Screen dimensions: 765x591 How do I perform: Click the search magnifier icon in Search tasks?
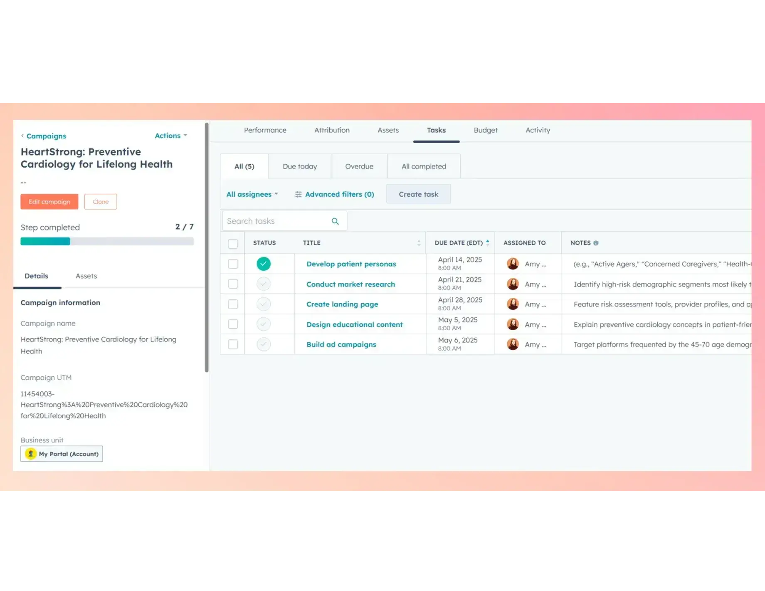335,221
